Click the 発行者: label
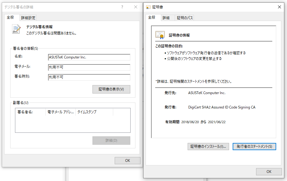287x181 pixels. (x=171, y=107)
